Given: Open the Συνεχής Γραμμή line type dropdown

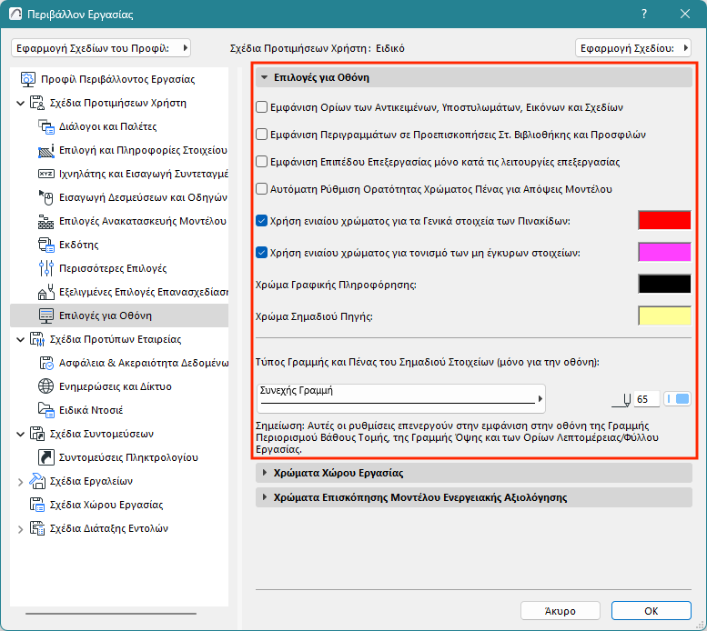Looking at the screenshot, I should point(401,398).
